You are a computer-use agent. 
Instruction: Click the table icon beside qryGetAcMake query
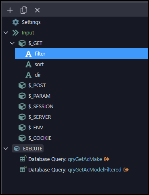[23, 159]
